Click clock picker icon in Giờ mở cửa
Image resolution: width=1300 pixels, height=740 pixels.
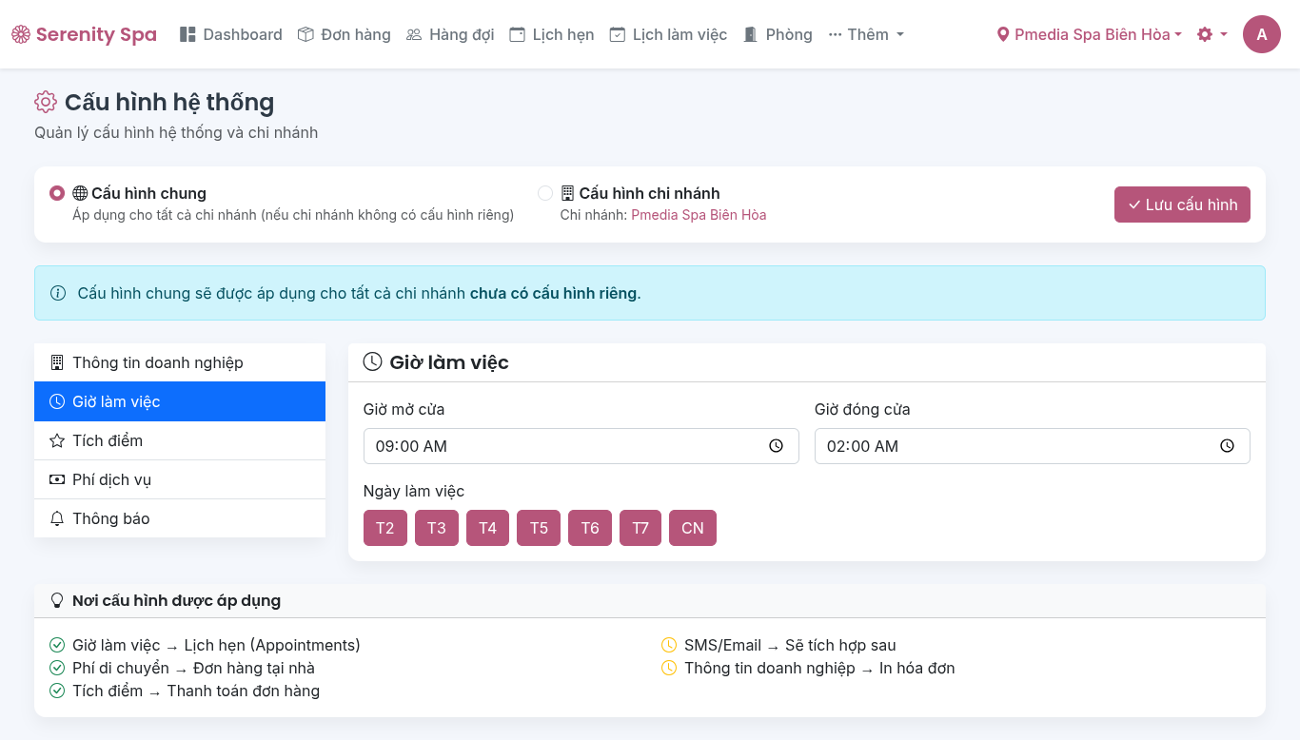coord(776,446)
